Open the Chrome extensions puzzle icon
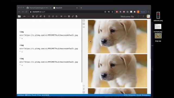 [x=135, y=12]
